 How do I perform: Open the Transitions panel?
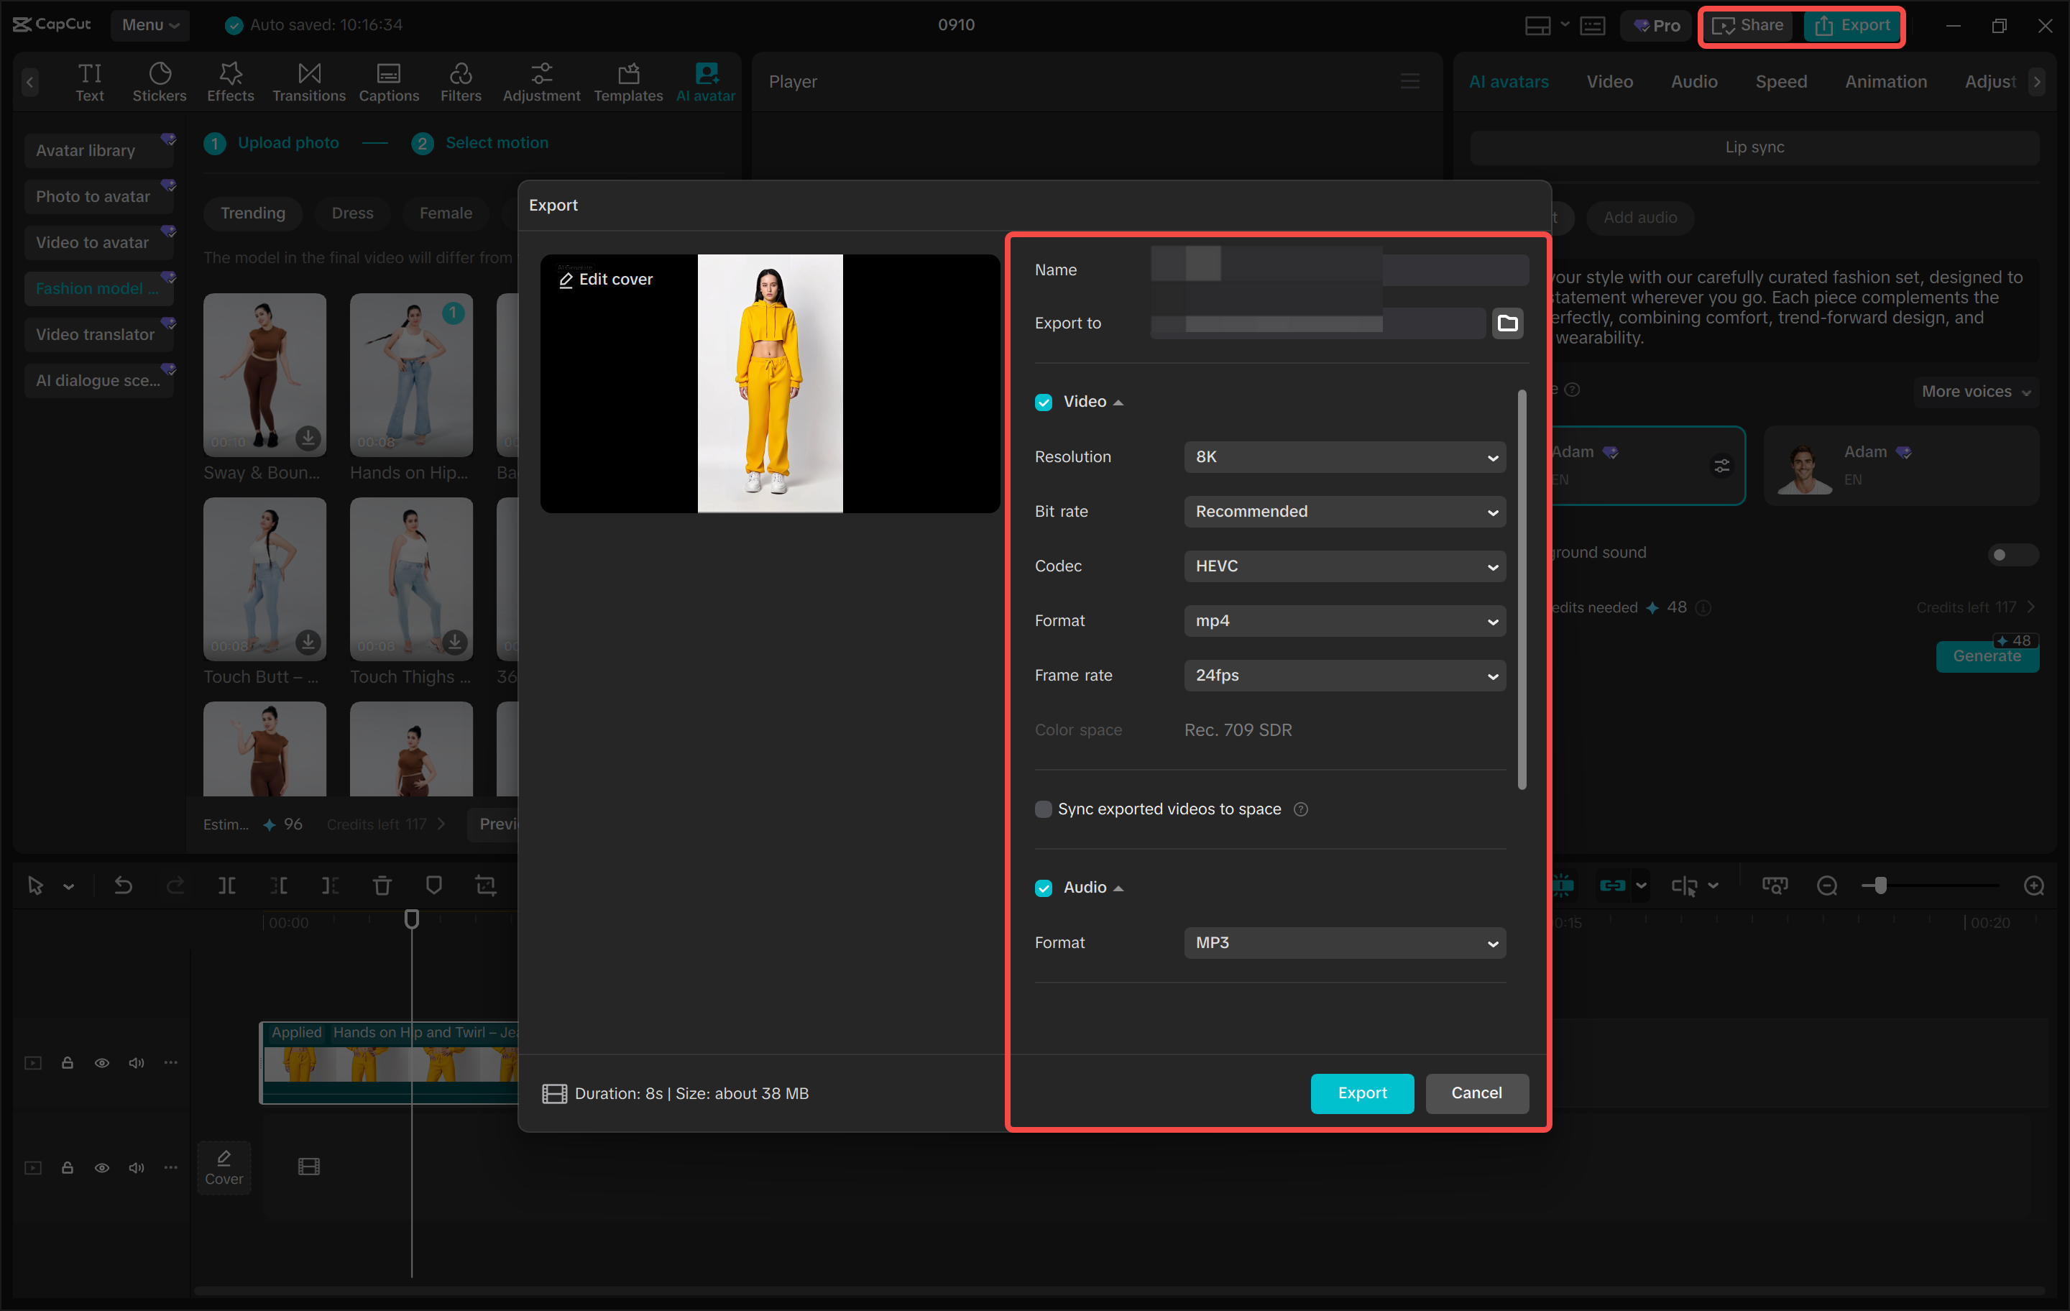click(x=308, y=82)
